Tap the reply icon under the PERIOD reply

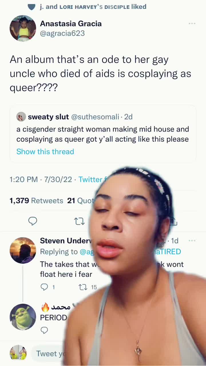point(44,331)
